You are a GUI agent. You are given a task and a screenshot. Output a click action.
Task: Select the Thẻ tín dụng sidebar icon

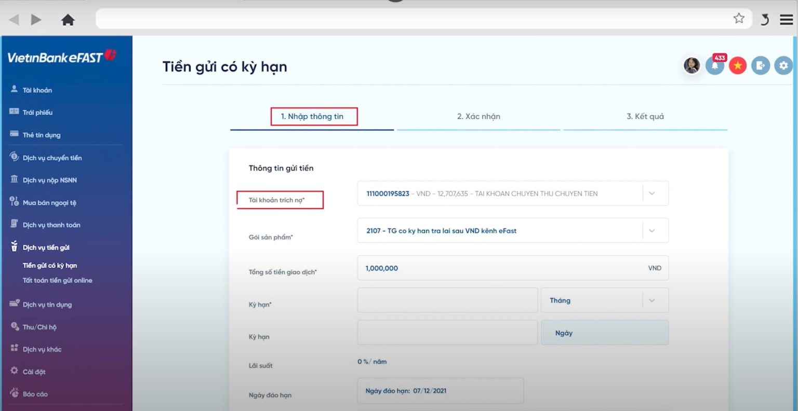click(x=14, y=133)
